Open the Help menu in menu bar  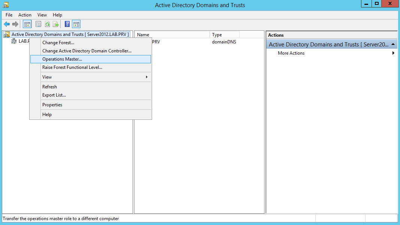pos(57,15)
